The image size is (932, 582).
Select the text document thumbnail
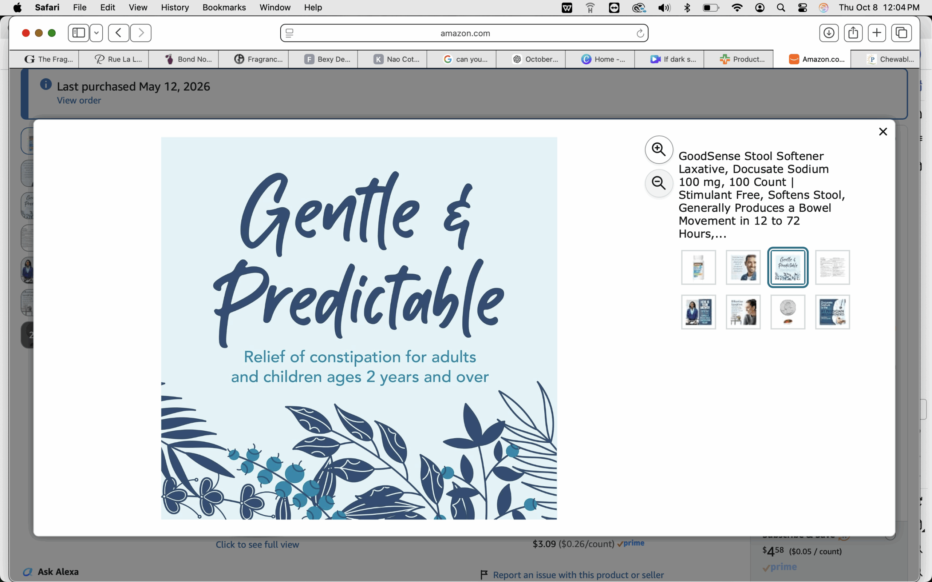(x=832, y=267)
